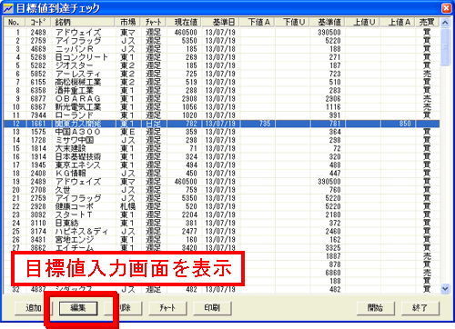This screenshot has height=329, width=455.
Task: Click code 1661 in highlighted row
Action: [38, 124]
